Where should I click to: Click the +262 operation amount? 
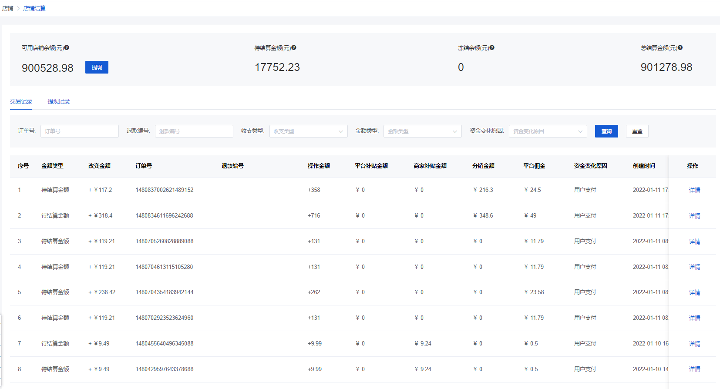(314, 292)
